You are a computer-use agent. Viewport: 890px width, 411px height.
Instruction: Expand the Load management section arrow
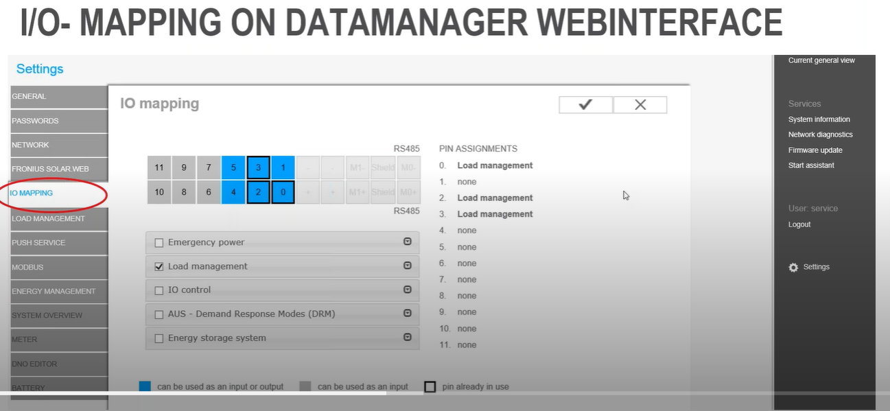point(407,266)
